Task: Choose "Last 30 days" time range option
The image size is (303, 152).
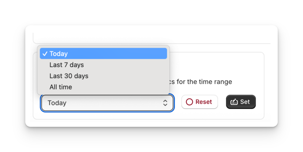Action: [x=69, y=76]
